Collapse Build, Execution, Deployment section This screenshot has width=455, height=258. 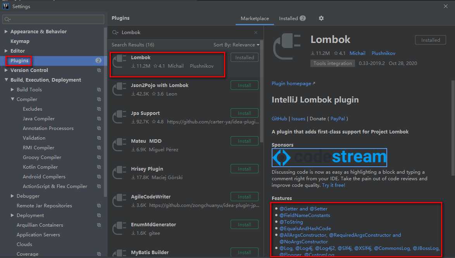coord(6,80)
